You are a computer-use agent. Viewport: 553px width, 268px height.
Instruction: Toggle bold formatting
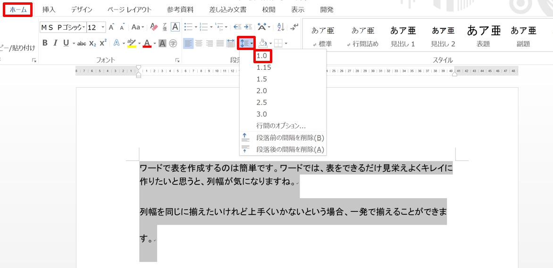45,43
